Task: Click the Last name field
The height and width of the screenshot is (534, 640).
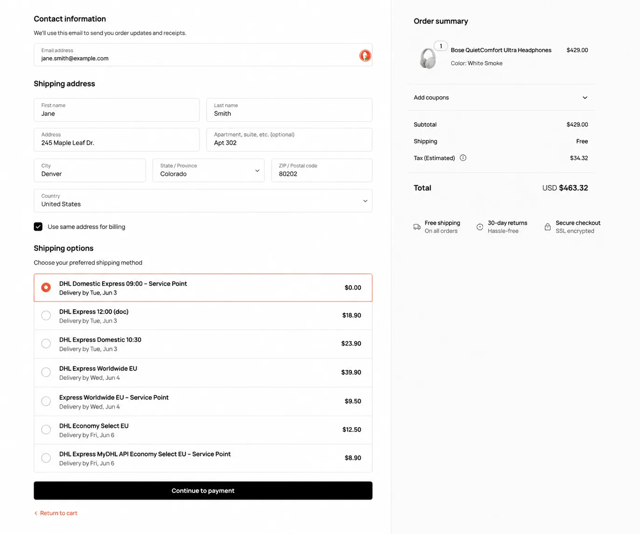Action: [289, 110]
